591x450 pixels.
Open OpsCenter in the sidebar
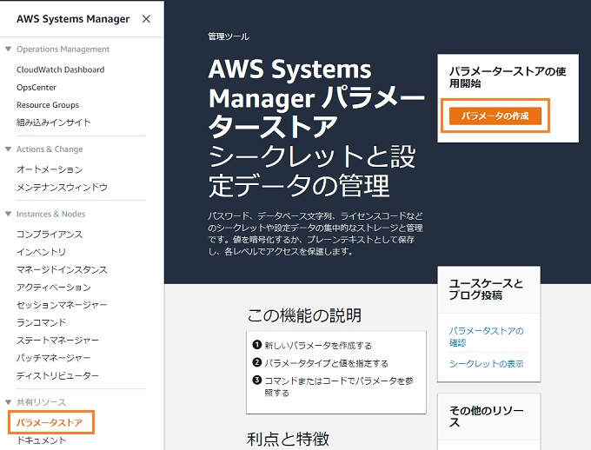tap(37, 88)
